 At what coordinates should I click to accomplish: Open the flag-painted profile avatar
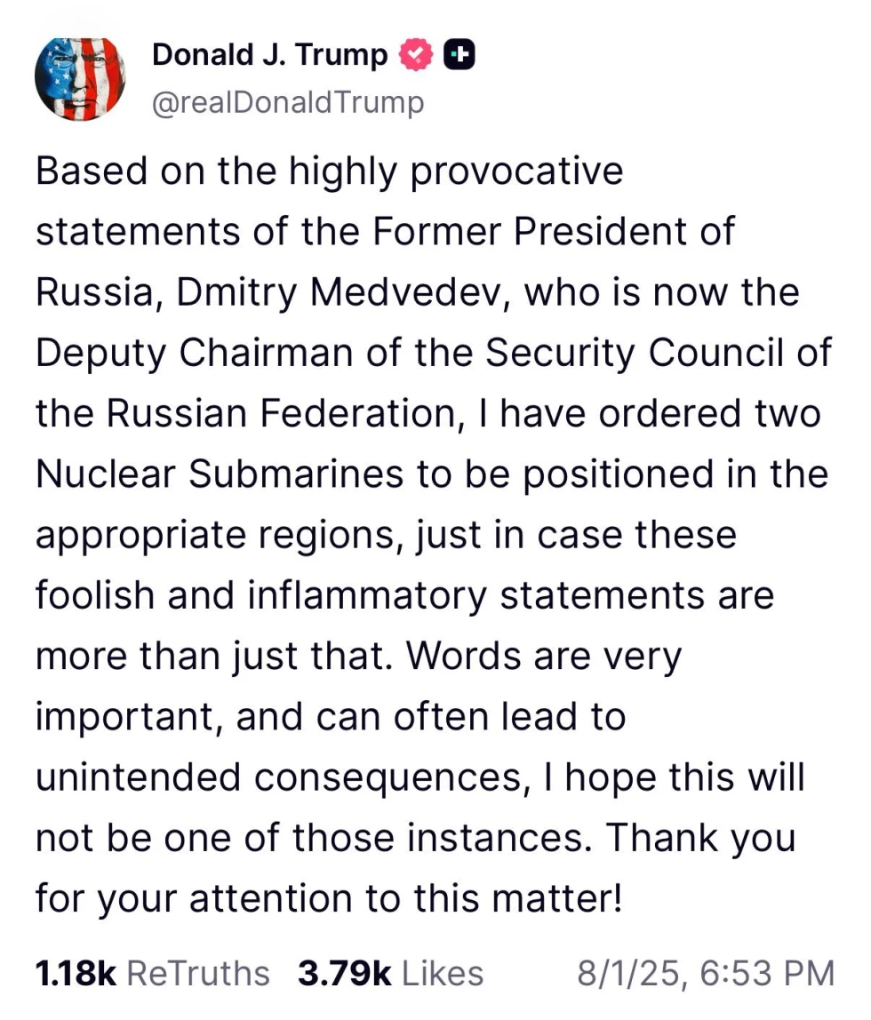[80, 79]
